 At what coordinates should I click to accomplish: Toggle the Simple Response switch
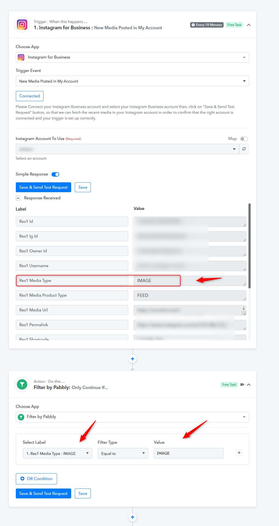click(55, 174)
